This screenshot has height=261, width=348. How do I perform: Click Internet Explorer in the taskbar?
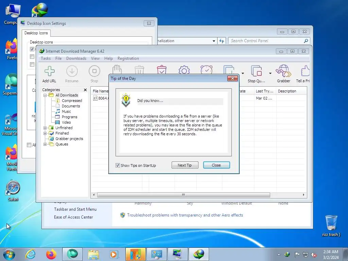pos(30,254)
